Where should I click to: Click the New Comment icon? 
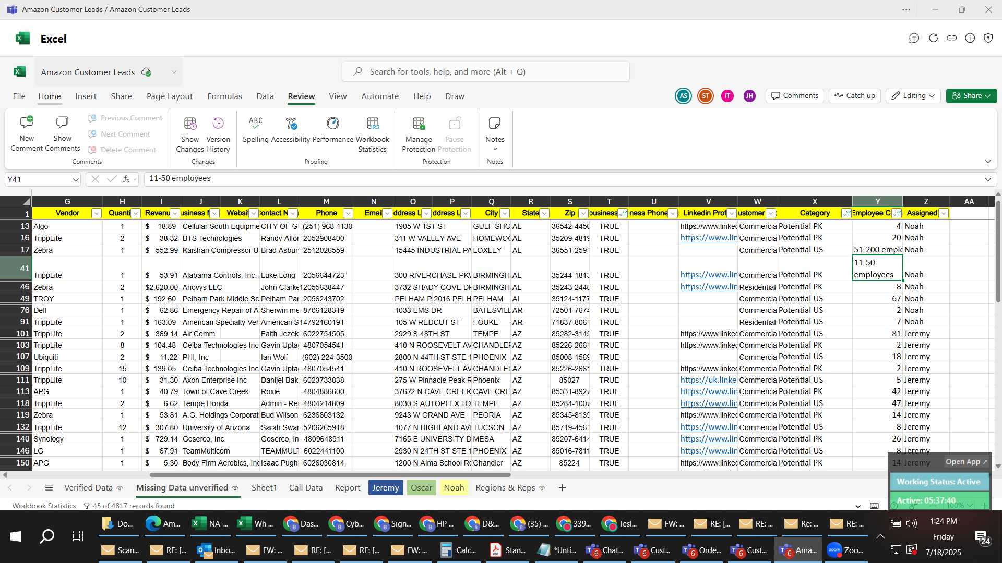point(26,123)
